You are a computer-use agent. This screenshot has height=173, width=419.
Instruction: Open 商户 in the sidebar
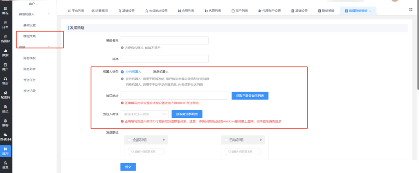point(5,67)
